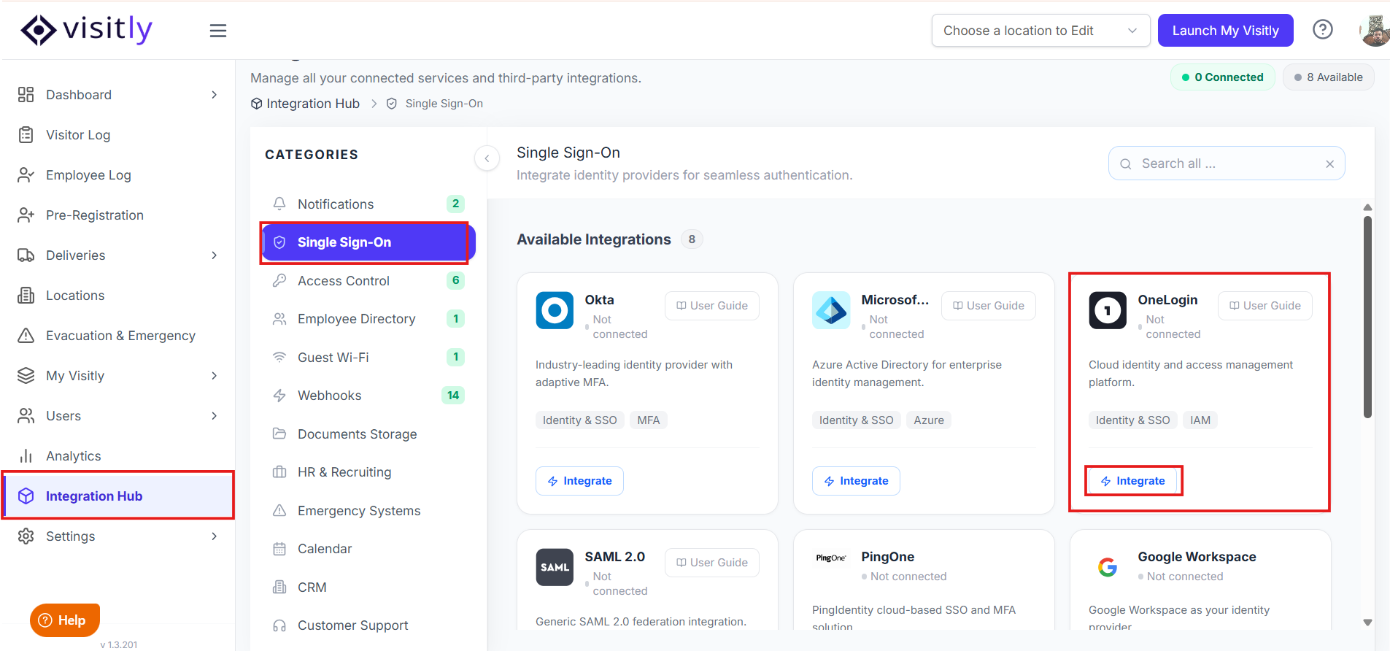Click the Okta logo icon

555,310
